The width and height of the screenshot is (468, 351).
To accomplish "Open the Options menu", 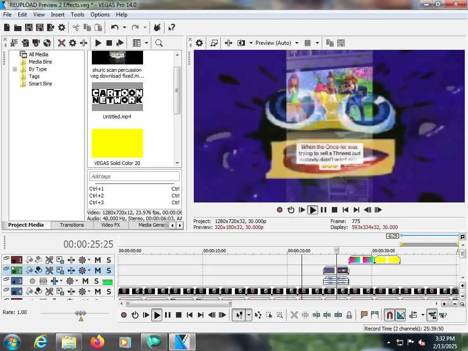I will pyautogui.click(x=100, y=15).
